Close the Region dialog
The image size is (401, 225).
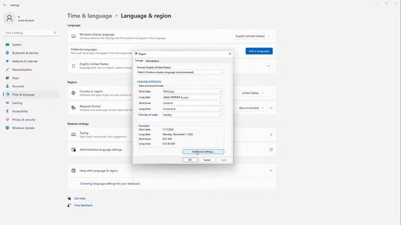(230, 54)
